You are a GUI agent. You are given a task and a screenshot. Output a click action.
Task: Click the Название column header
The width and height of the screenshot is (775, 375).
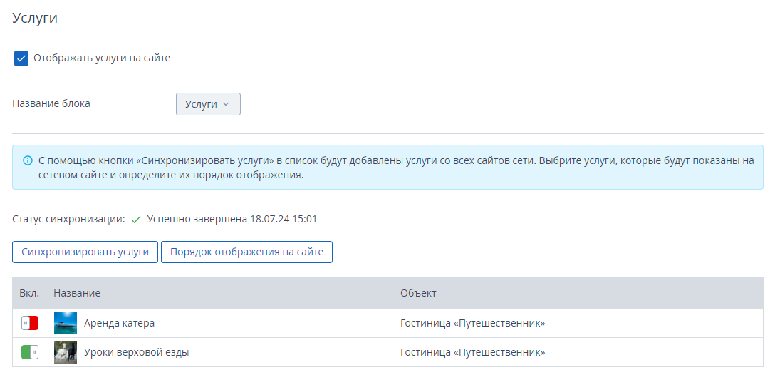pyautogui.click(x=77, y=293)
